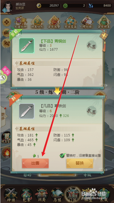Open the 修仙册 scroll icon
Screen dimensions: 114x203
pos(87,22)
